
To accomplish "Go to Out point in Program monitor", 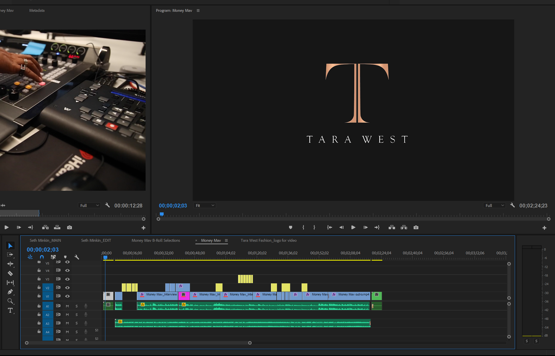I will 377,227.
